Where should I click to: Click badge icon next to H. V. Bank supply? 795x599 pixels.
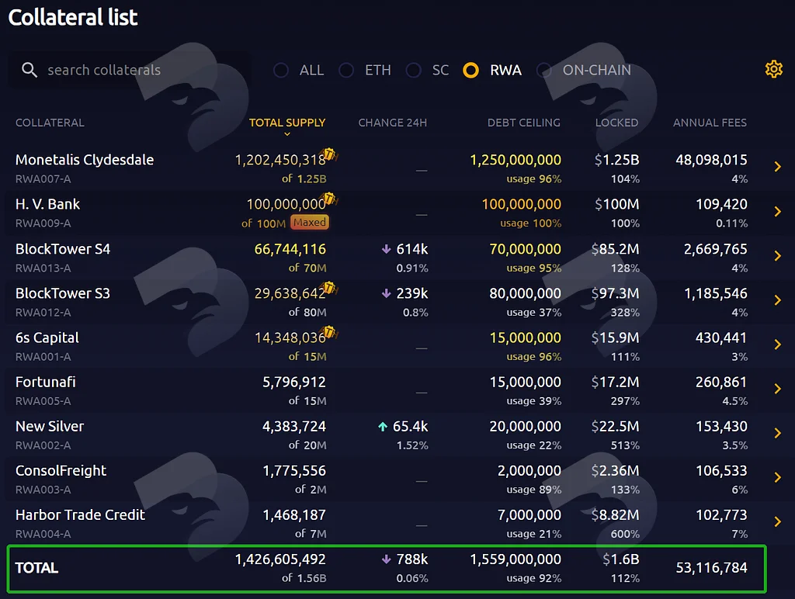pos(329,198)
